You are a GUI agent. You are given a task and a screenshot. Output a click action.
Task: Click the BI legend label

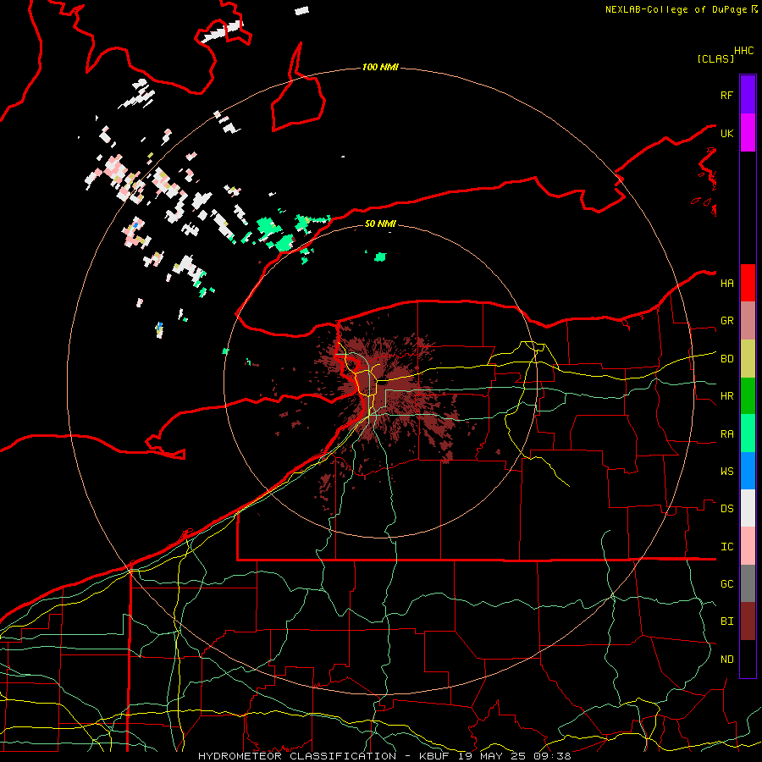point(726,621)
